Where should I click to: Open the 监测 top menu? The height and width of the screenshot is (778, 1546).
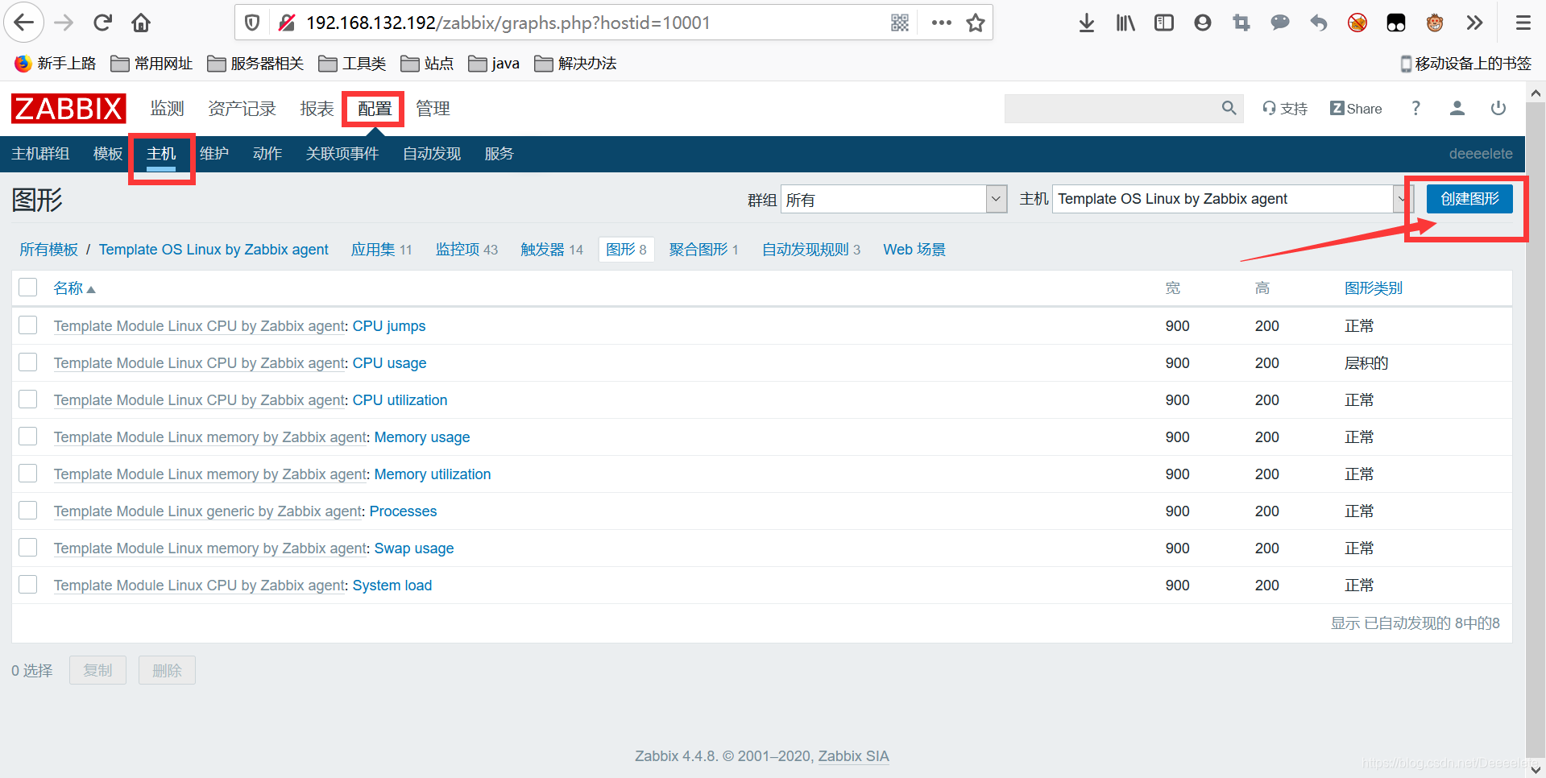click(168, 108)
